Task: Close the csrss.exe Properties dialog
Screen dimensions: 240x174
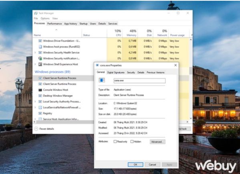Action: [x=175, y=65]
